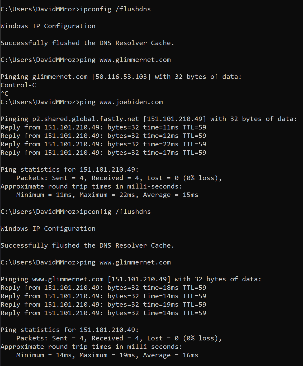Viewport: 303px width, 366px height.
Task: Click the 'Control-C' text line
Action: [x=18, y=85]
